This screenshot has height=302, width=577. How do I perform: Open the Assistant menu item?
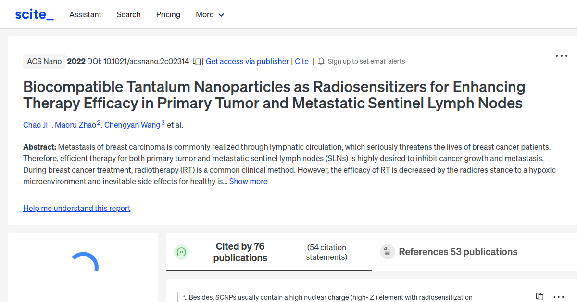pos(85,14)
